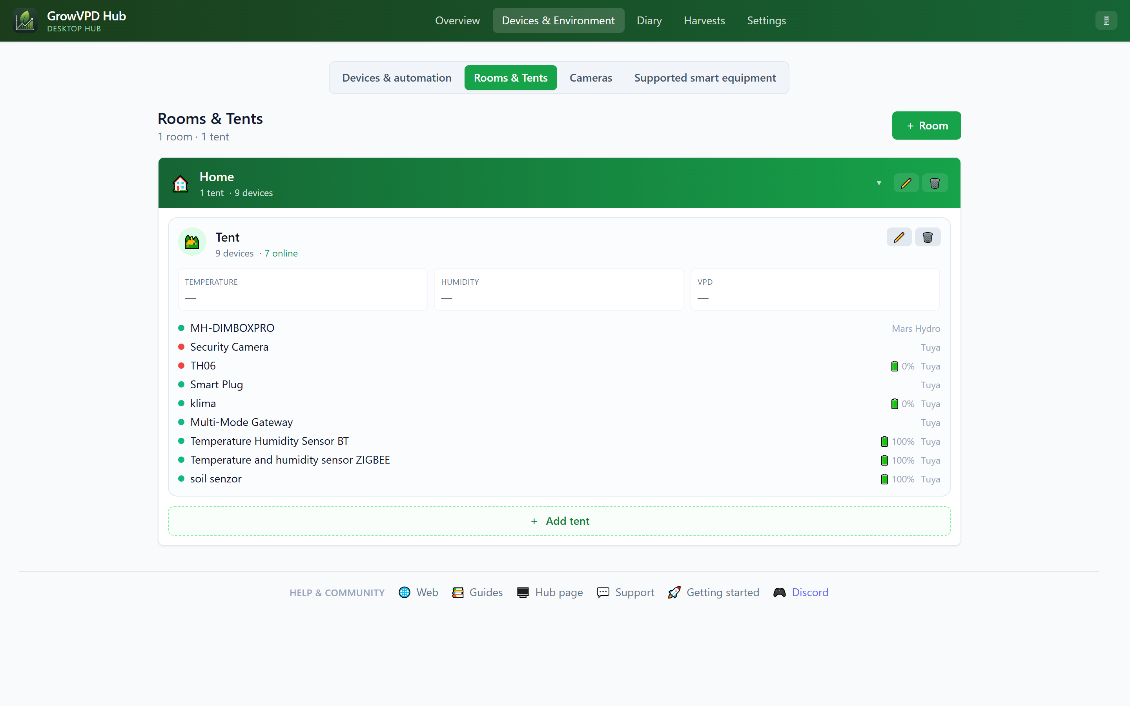Click the GrowVPD Hub leaf logo
Screen dimensions: 1130x706
pyautogui.click(x=25, y=20)
